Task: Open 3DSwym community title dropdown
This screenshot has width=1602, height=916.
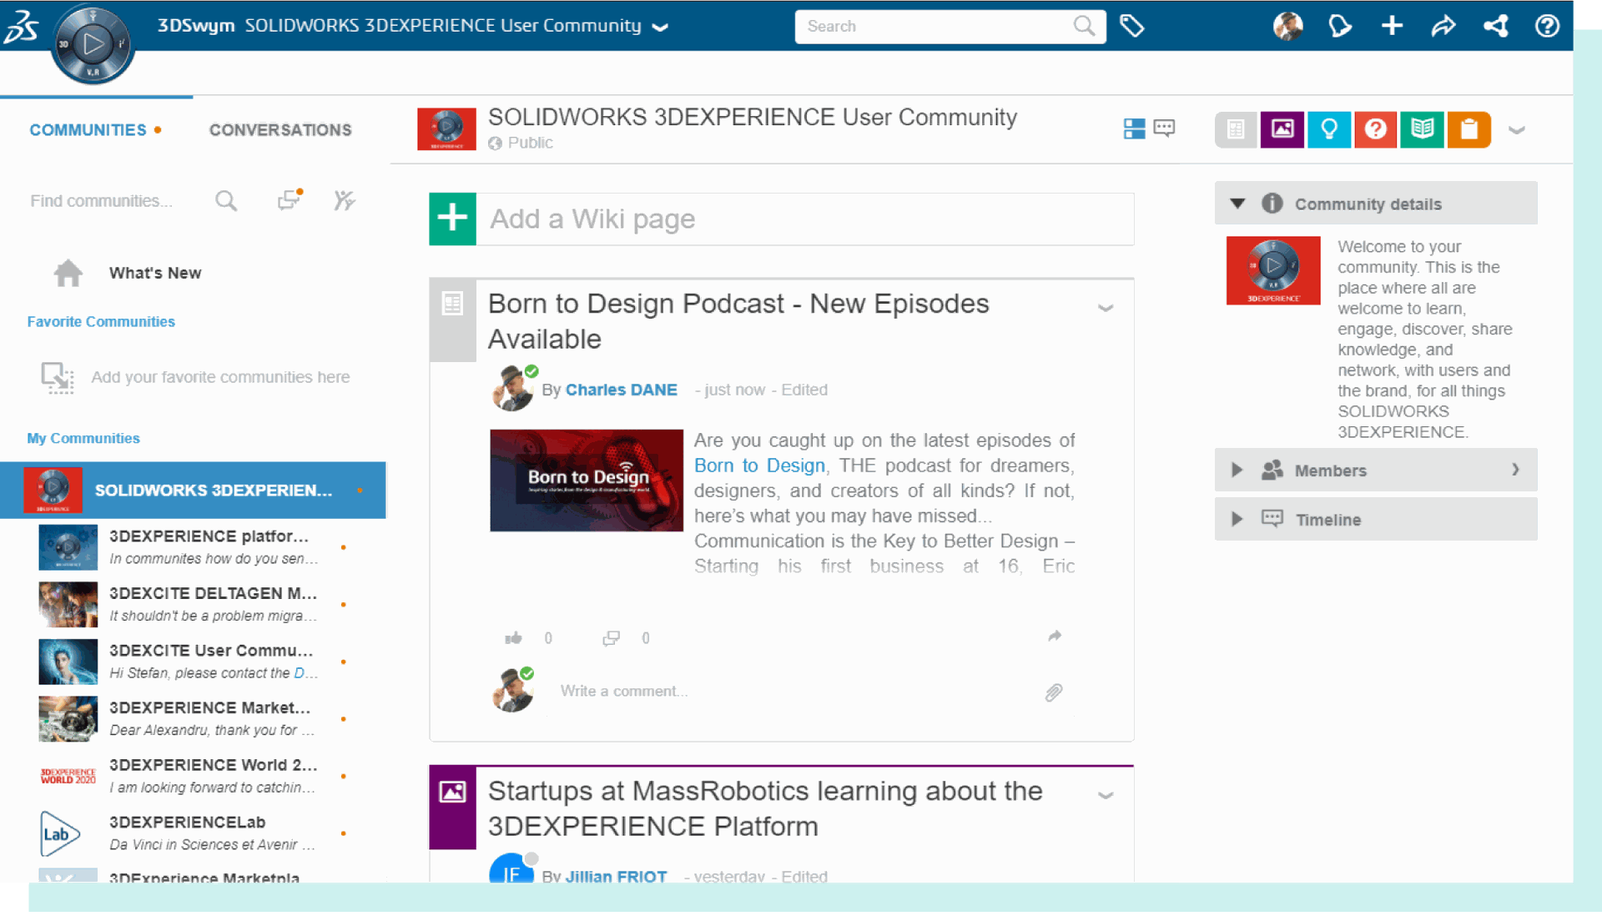Action: coord(660,27)
